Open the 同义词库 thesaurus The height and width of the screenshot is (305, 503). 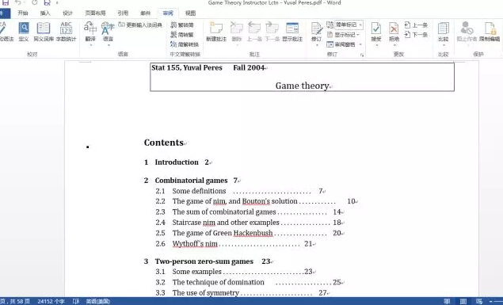point(44,32)
